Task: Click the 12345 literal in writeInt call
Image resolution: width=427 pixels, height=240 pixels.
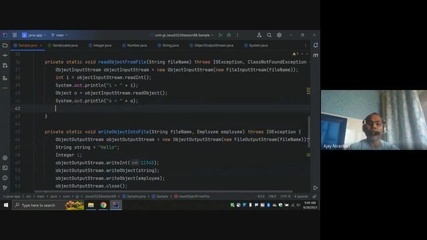Action: click(x=147, y=163)
